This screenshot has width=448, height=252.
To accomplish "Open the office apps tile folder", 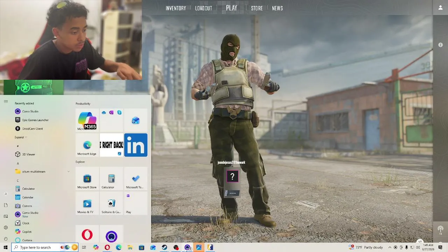I will [111, 120].
